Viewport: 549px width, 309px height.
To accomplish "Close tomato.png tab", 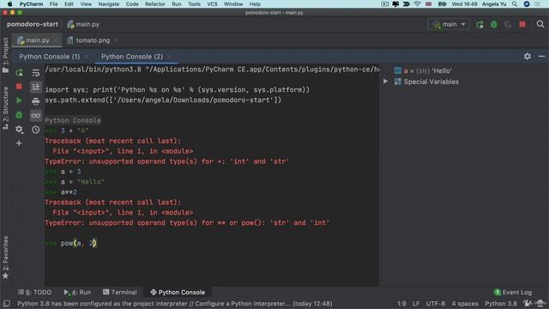I will tap(116, 40).
